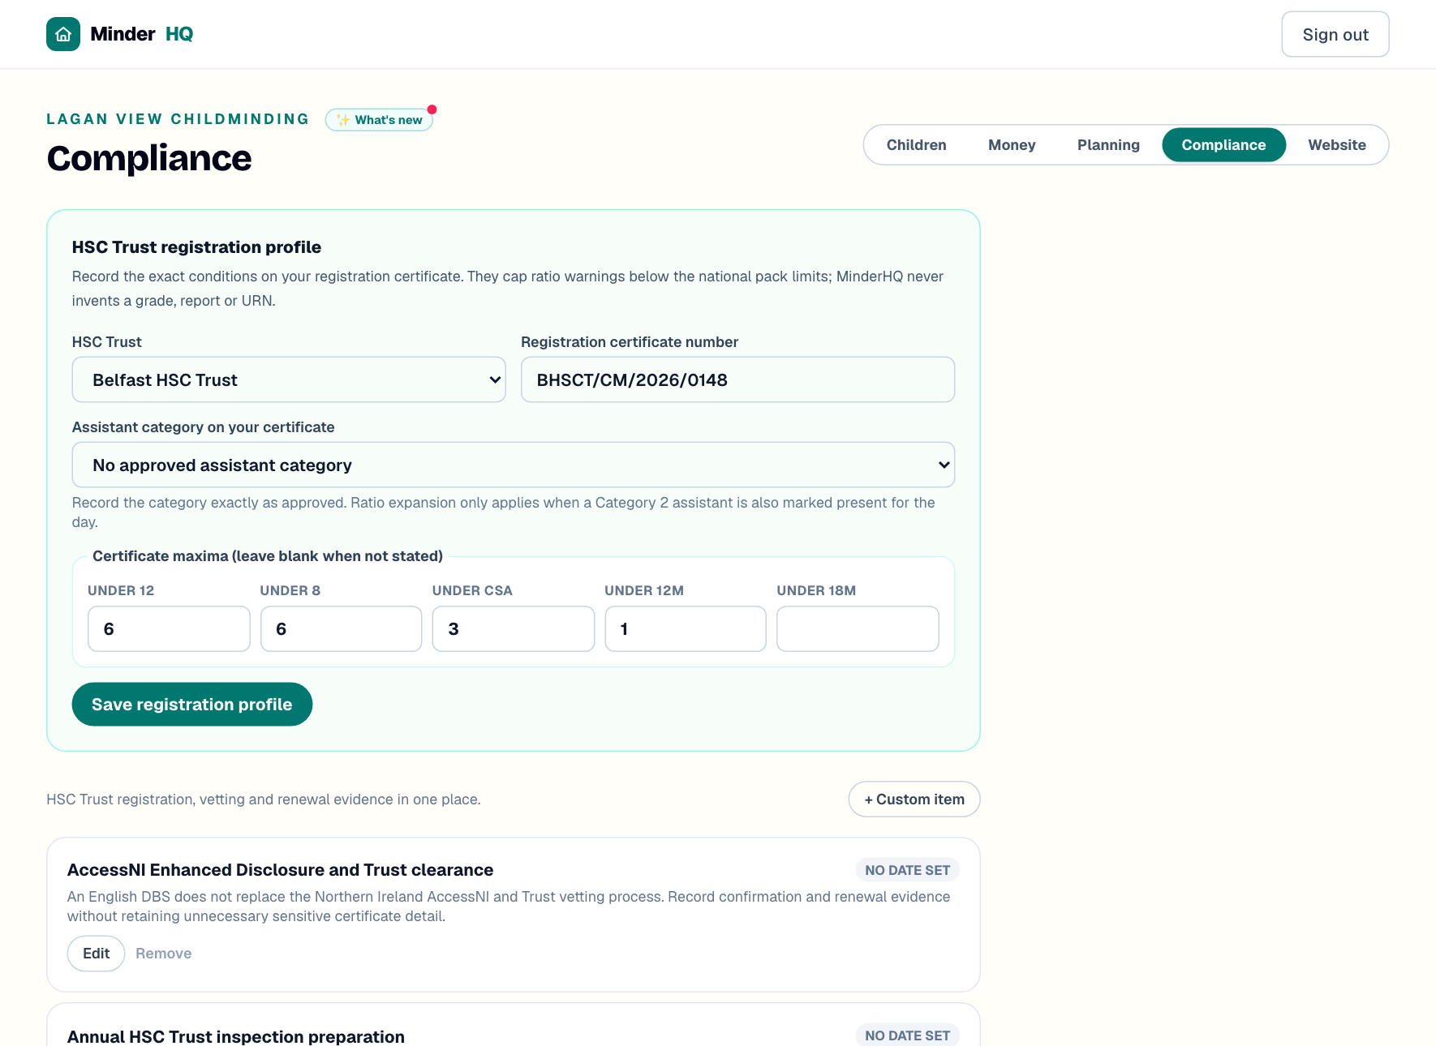
Task: Select the Compliance tab
Action: [1223, 145]
